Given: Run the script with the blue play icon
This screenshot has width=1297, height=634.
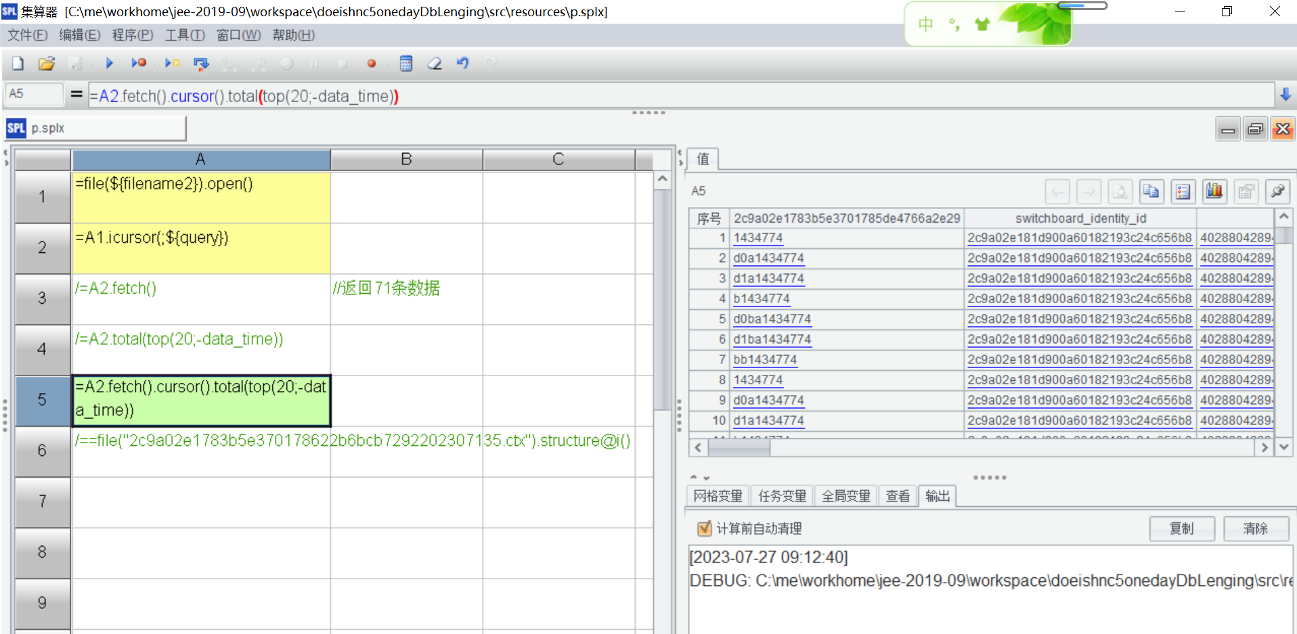Looking at the screenshot, I should [x=109, y=64].
